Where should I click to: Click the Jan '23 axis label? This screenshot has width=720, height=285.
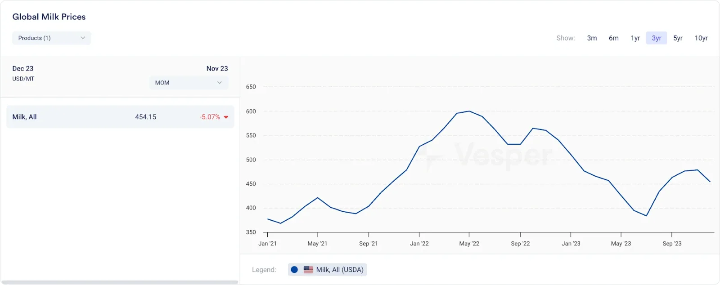click(571, 244)
